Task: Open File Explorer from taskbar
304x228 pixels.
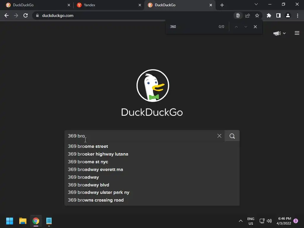Action: click(23, 221)
